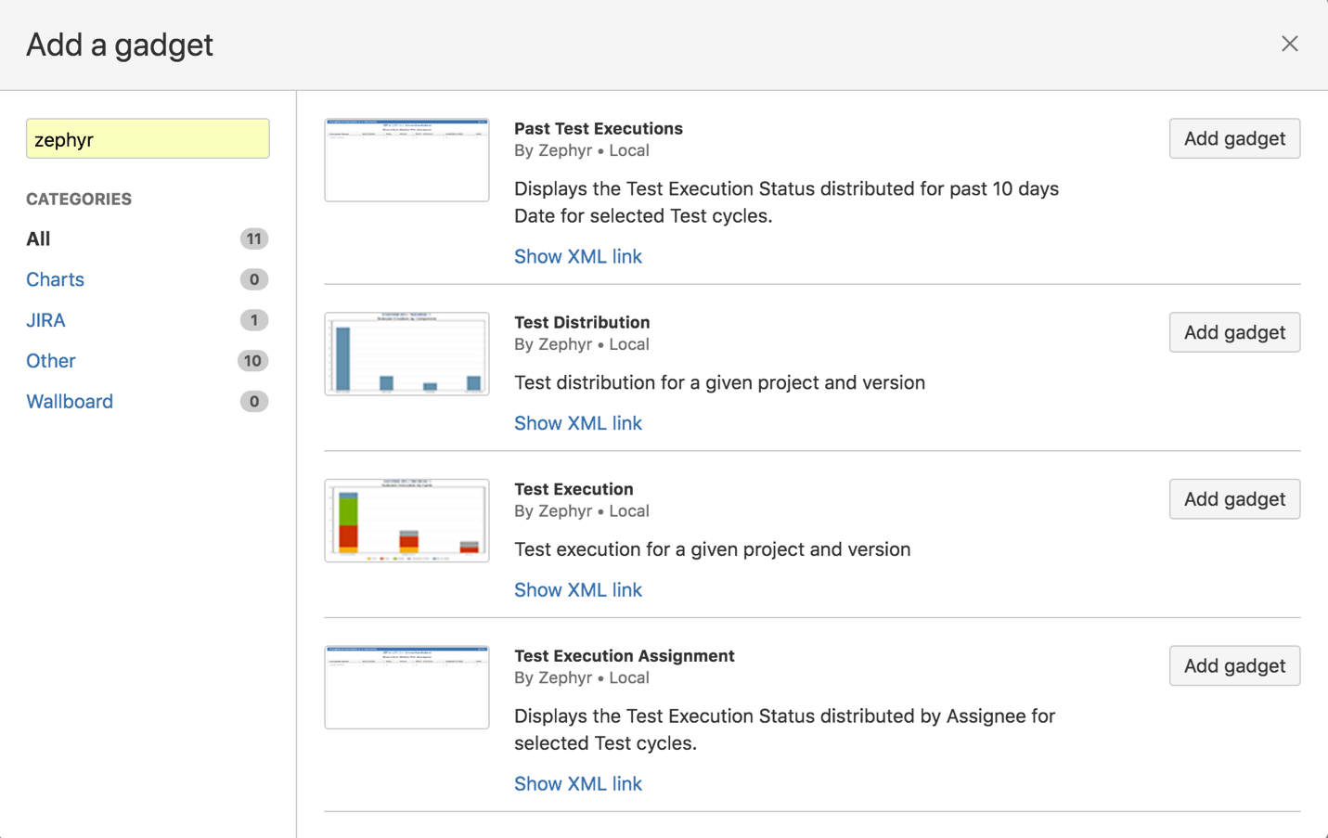The height and width of the screenshot is (838, 1328).
Task: Show XML link for Test Distribution
Action: 577,423
